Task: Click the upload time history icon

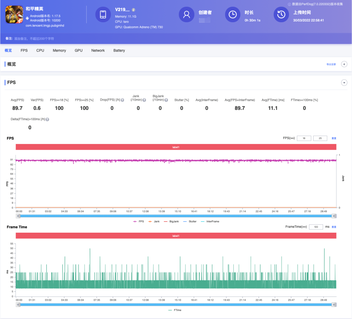Action: 281,15
